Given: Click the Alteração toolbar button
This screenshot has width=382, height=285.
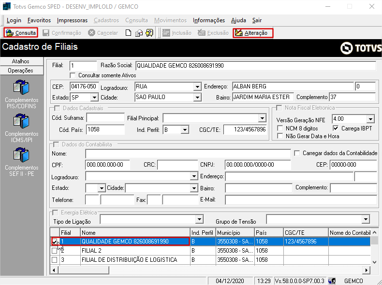Looking at the screenshot, I should click(252, 33).
